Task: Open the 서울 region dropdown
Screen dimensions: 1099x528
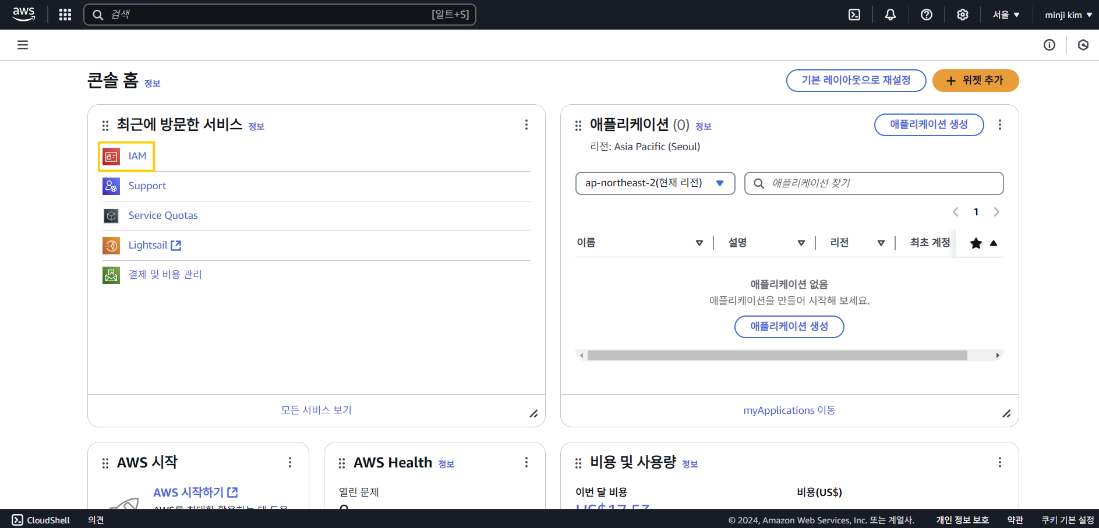Action: 1006,15
